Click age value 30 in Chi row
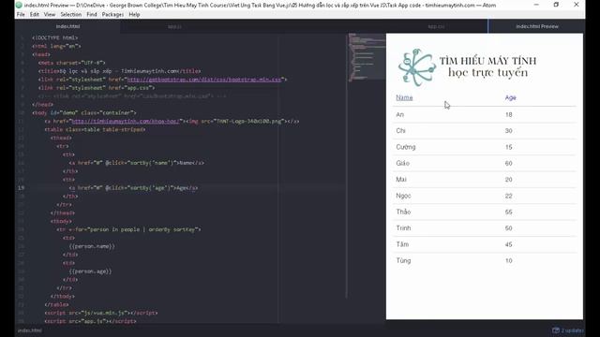 click(508, 131)
